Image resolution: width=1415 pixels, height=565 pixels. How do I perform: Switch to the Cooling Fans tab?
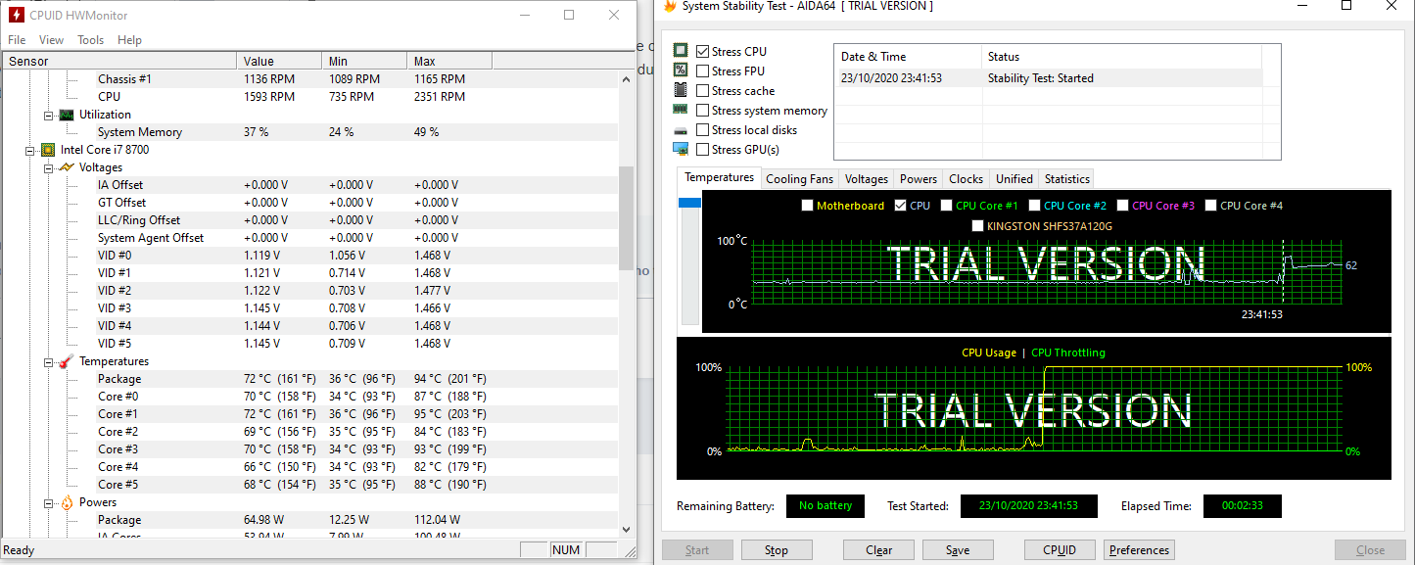tap(799, 179)
